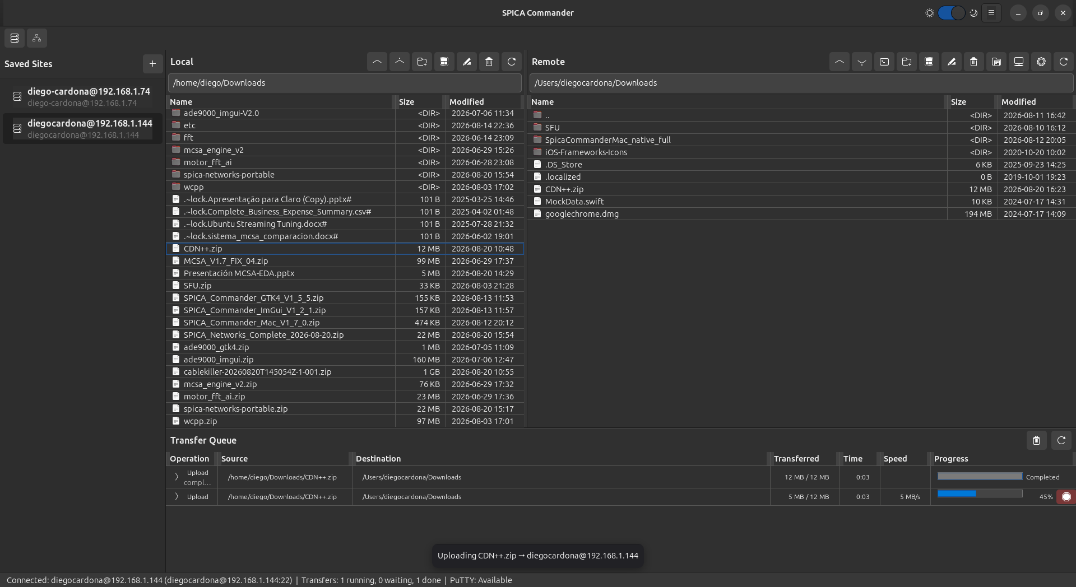This screenshot has width=1076, height=587.
Task: Open the remote settings gear icon
Action: click(x=1041, y=62)
